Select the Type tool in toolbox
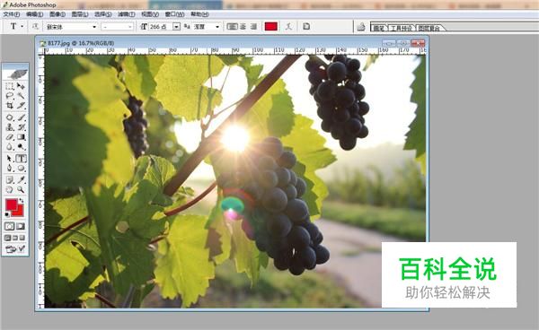Image resolution: width=539 pixels, height=330 pixels. point(22,159)
